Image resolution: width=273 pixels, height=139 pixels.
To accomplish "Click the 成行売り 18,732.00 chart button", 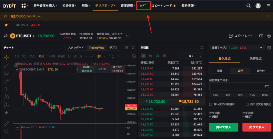I will 118,69.
